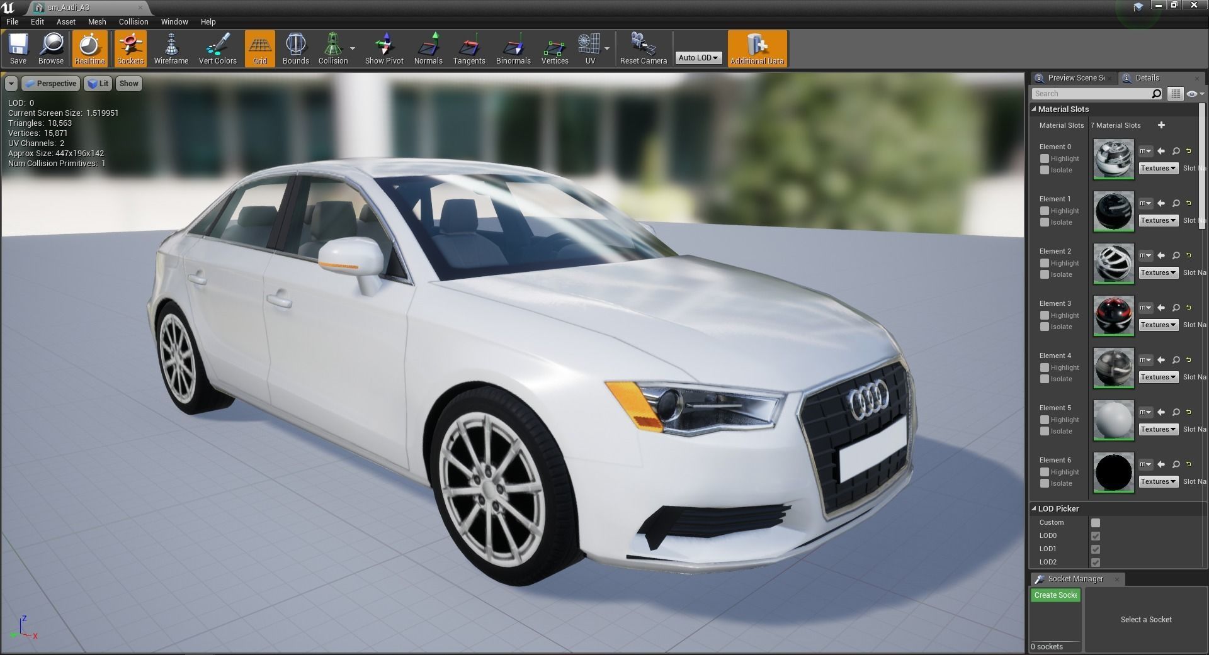Screen dimensions: 1209x655
Task: Use selected asset arrow for Element 4
Action: click(1161, 360)
